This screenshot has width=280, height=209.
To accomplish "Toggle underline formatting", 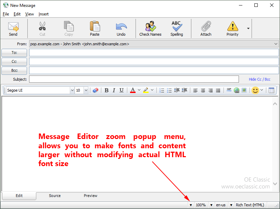I will [x=122, y=90].
